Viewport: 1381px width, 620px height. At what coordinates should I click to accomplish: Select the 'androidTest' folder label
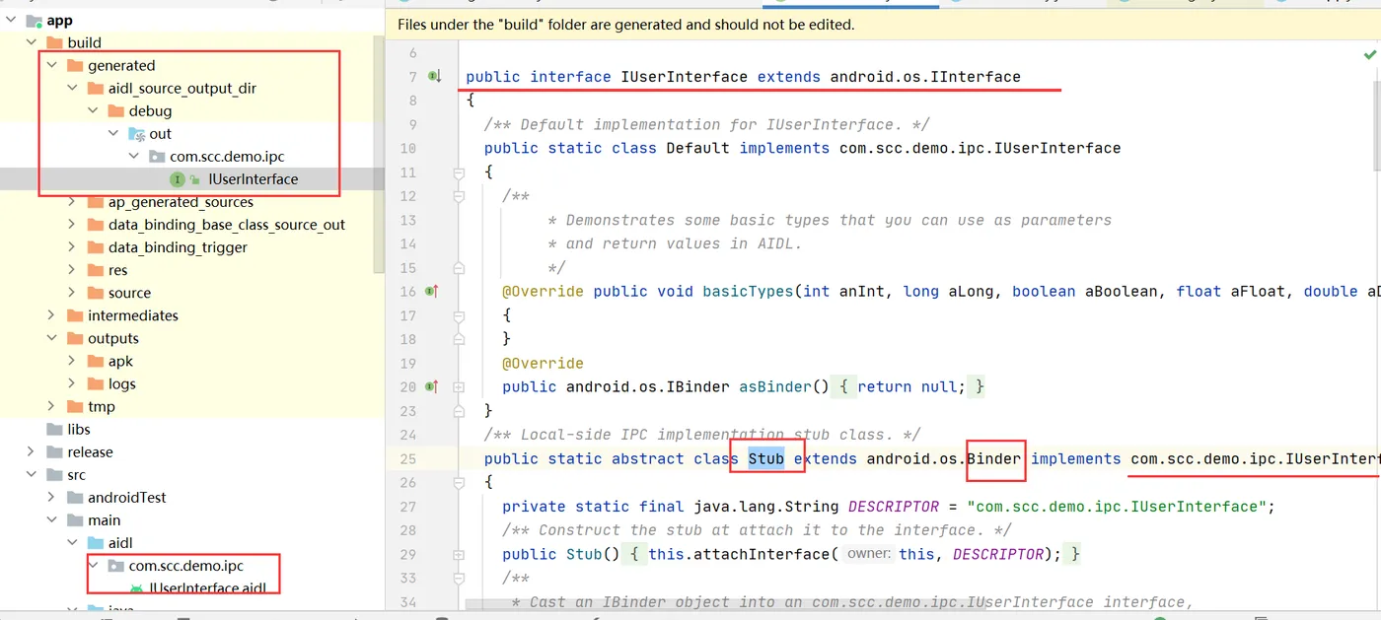(126, 497)
